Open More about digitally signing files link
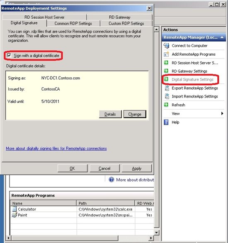 56,148
